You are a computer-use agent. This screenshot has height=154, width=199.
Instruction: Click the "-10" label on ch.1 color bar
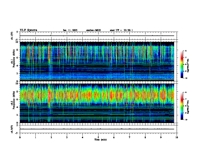186,78
